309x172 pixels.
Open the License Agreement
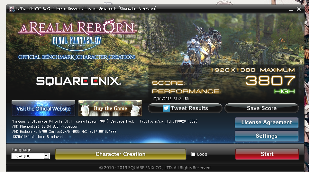(267, 123)
